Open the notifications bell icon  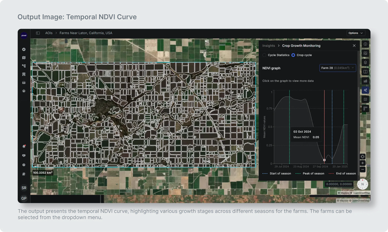pyautogui.click(x=24, y=146)
